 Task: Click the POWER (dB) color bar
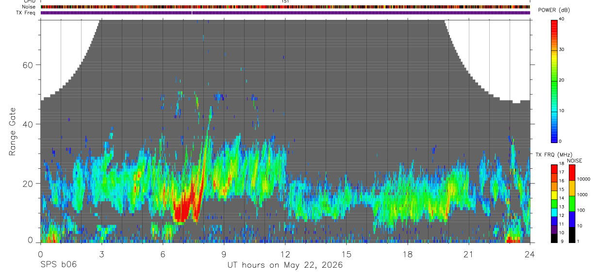pos(554,81)
